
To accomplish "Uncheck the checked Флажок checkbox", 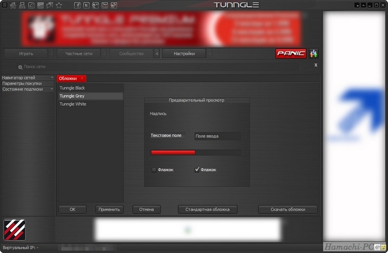I will [197, 169].
